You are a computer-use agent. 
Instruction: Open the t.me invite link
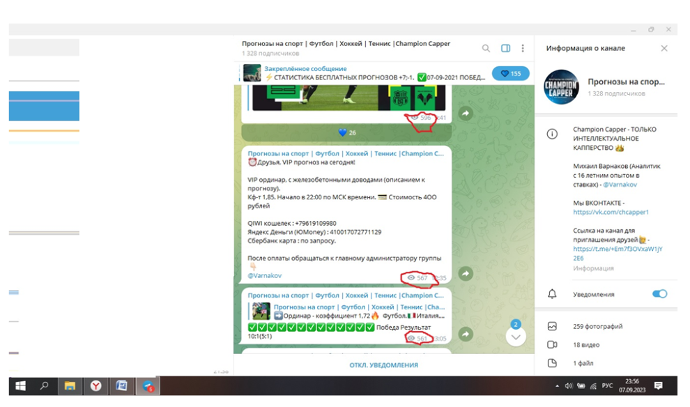(x=618, y=254)
